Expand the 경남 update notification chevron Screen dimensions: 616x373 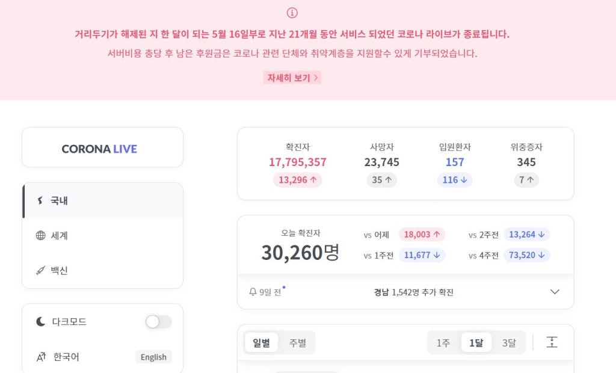(x=555, y=292)
